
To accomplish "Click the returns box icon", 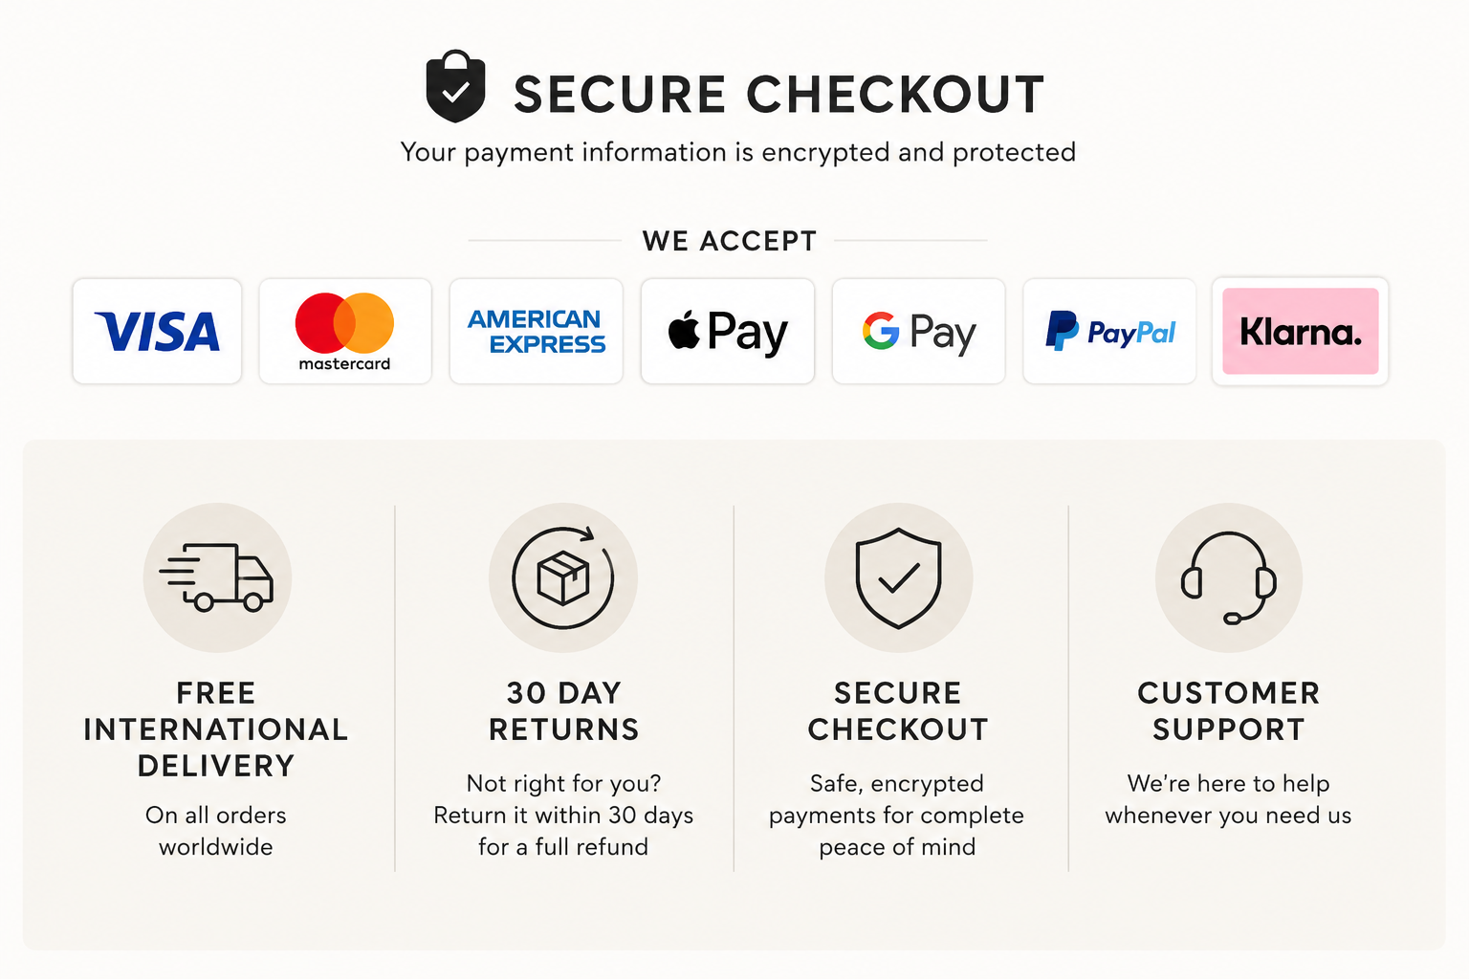I will point(563,577).
